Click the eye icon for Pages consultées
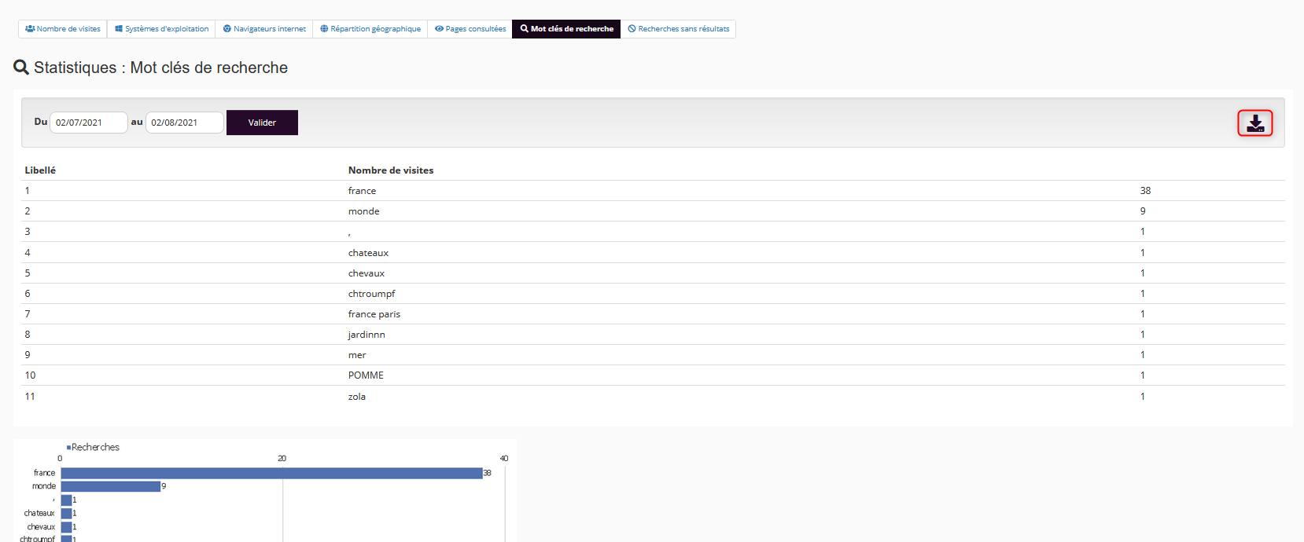This screenshot has width=1304, height=542. [439, 29]
